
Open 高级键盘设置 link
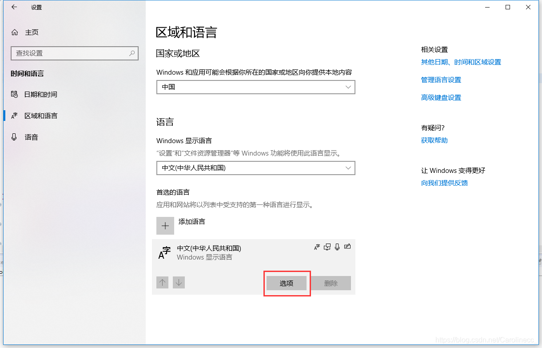tap(441, 98)
